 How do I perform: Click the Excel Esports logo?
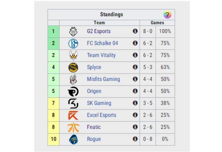[73, 115]
